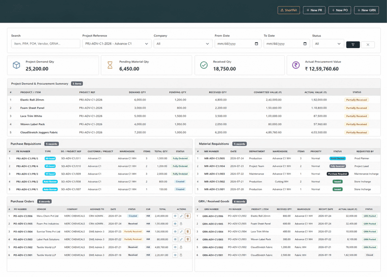This screenshot has height=277, width=387.
Task: Click the Fully Ordered status on PRJ-ADV-C1/PR/4
Action: (180, 166)
